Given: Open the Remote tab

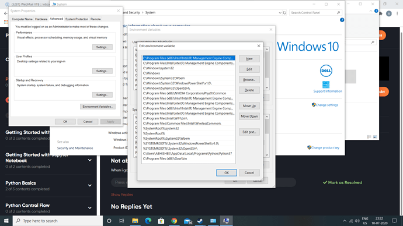Looking at the screenshot, I should coord(96,19).
